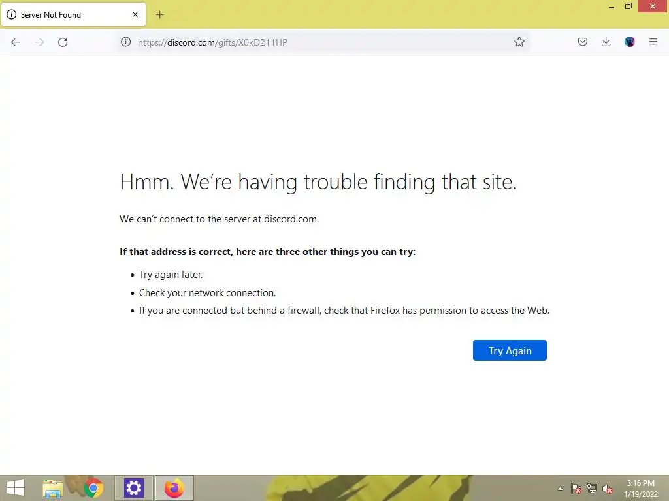
Task: Go back using the back arrow
Action: pos(16,42)
